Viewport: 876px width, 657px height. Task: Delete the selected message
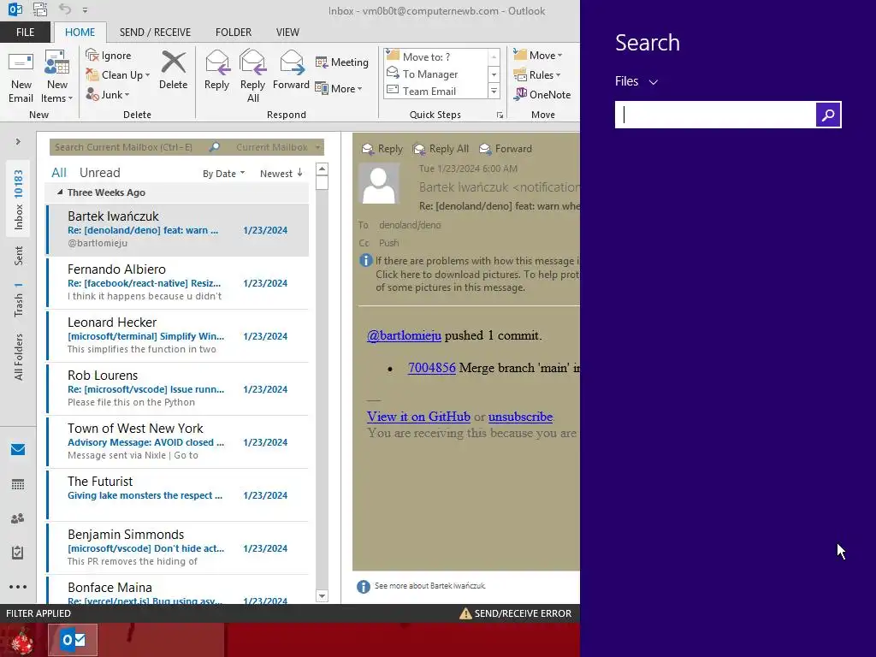[x=173, y=70]
